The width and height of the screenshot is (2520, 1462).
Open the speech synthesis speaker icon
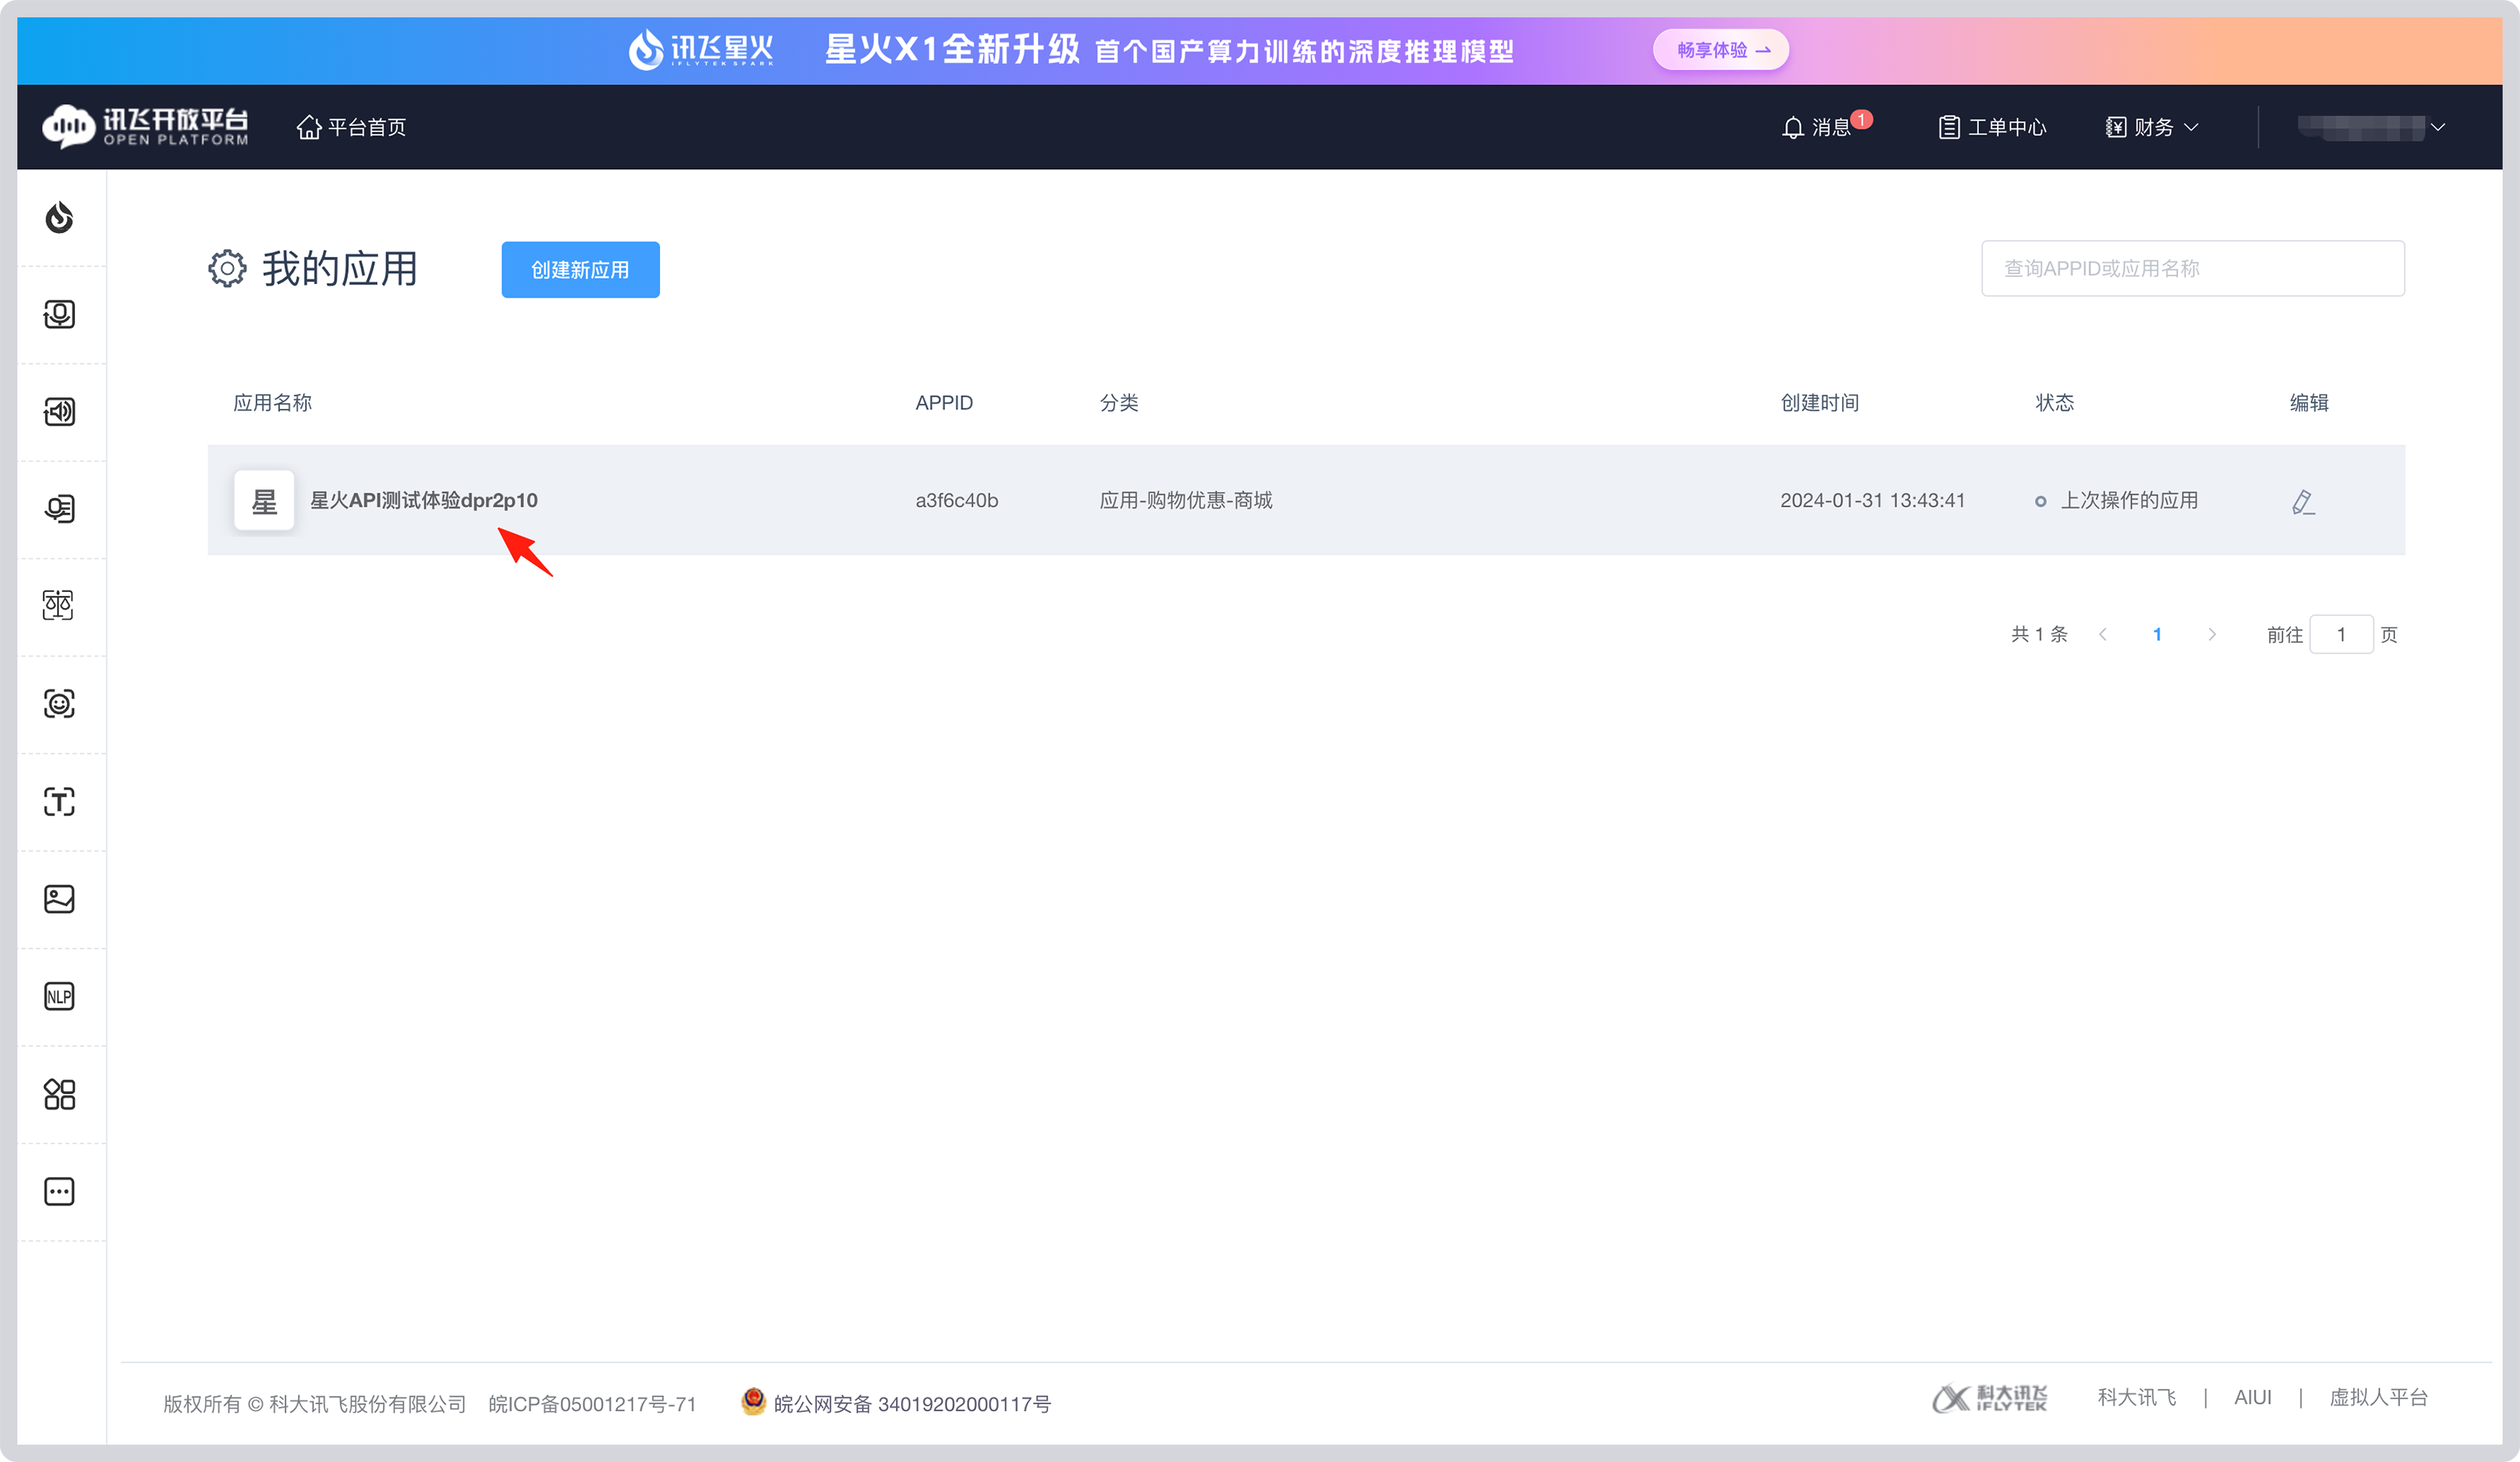tap(60, 410)
